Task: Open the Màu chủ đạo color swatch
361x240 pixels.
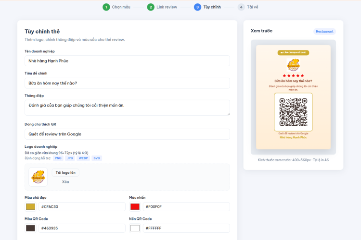Action: pos(30,207)
